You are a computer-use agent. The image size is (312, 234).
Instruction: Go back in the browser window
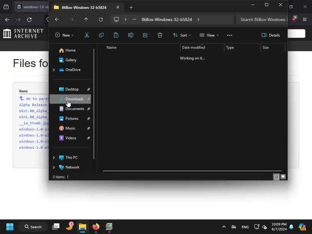point(7,20)
